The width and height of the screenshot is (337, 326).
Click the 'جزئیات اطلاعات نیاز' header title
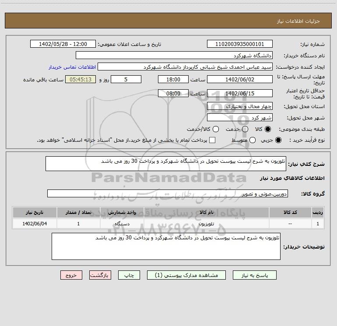[x=298, y=21]
